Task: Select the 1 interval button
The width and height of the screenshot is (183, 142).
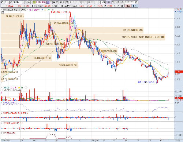Action: click(70, 2)
